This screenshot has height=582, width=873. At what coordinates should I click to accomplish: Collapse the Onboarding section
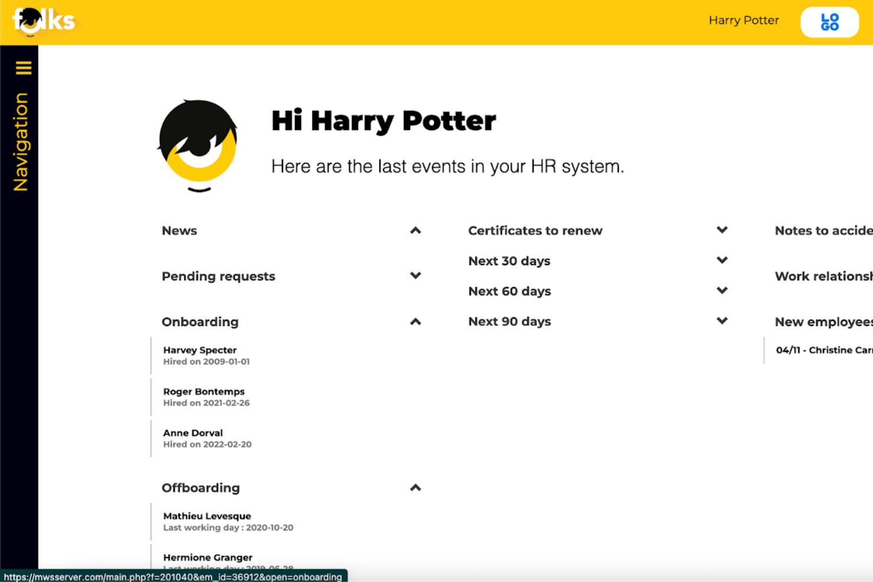[416, 321]
